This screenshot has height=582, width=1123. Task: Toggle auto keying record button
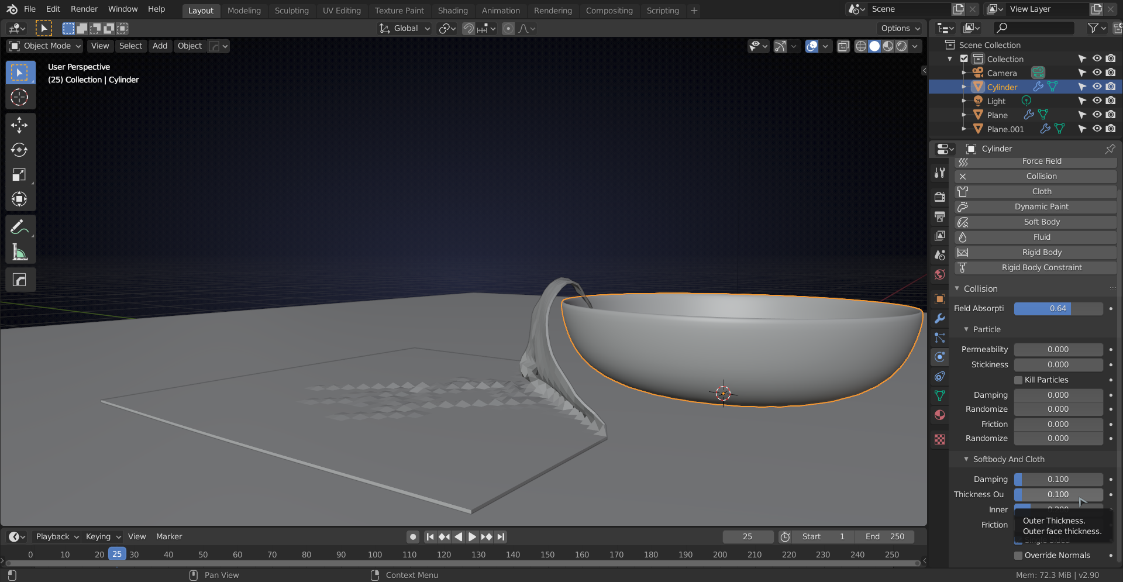tap(413, 537)
